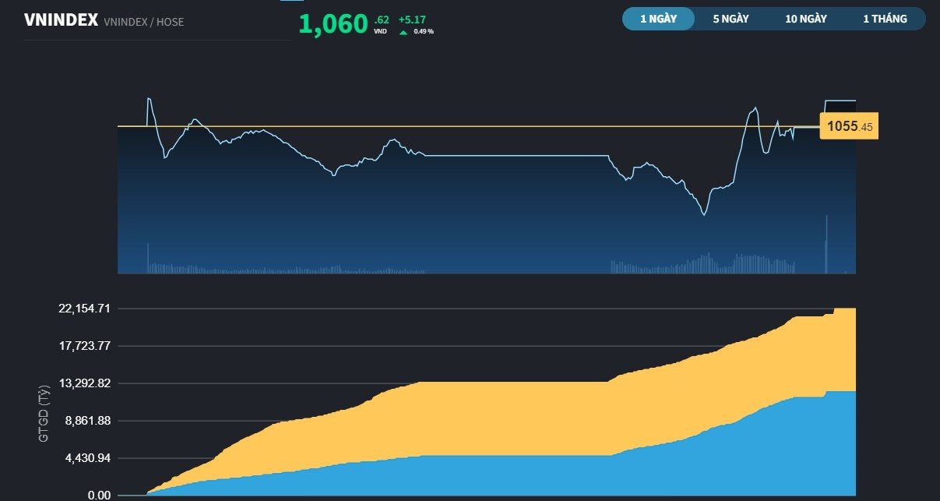Click the 1055.45 reference price label

(x=849, y=125)
